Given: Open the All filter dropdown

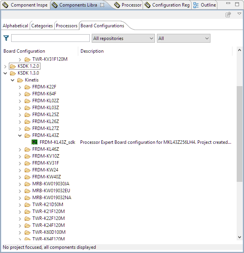Looking at the screenshot, I should 183,38.
